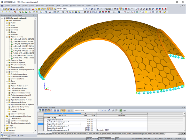Screen dimensions: 186x140
Task: Close the results table panel
Action: pos(184,108)
